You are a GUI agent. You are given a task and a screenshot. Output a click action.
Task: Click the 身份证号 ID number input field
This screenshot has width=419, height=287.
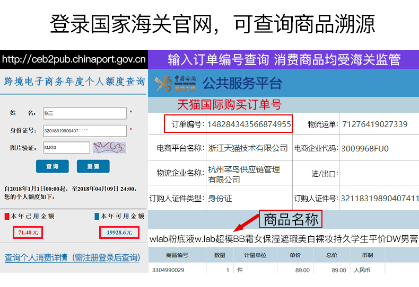point(85,131)
